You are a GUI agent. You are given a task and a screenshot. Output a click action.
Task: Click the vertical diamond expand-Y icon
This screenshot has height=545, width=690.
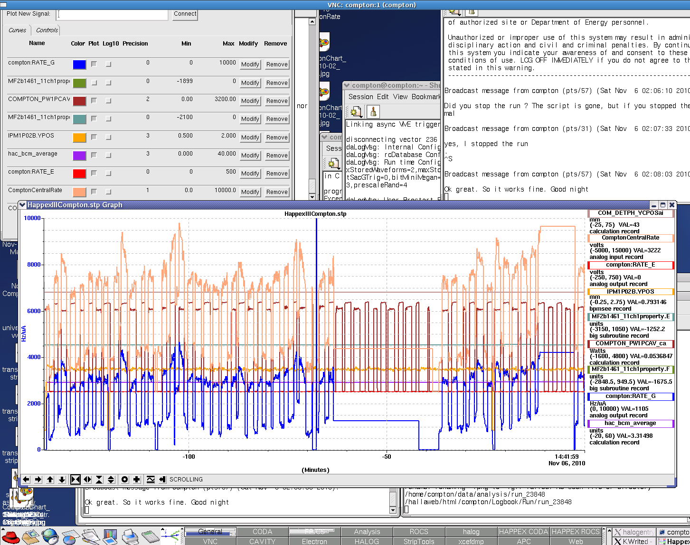pos(111,480)
